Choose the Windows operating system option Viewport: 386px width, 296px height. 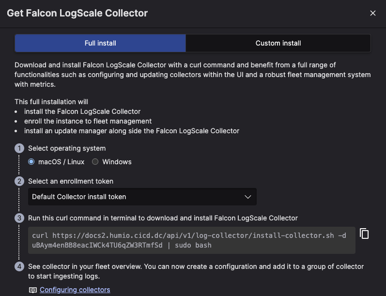point(95,162)
